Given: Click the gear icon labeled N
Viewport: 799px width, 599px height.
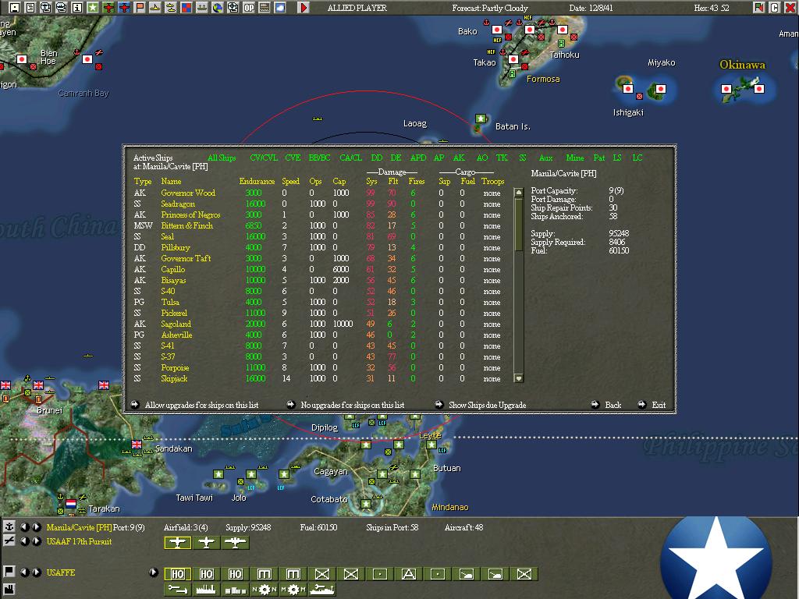Looking at the screenshot, I should click(x=264, y=590).
